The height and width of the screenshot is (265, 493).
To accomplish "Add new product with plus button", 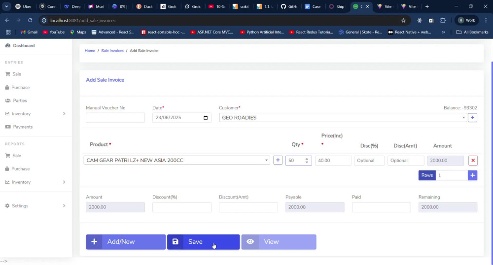I will click(x=278, y=160).
